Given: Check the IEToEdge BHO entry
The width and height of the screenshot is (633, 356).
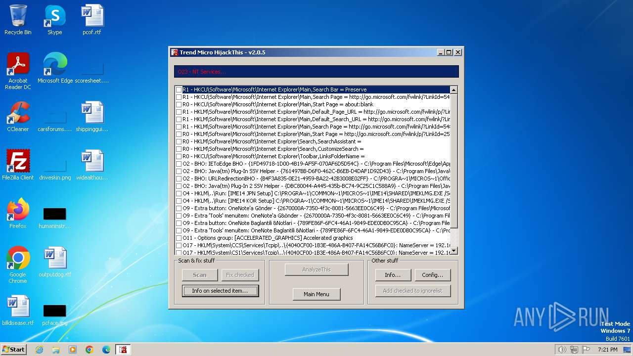Looking at the screenshot, I should pos(179,164).
